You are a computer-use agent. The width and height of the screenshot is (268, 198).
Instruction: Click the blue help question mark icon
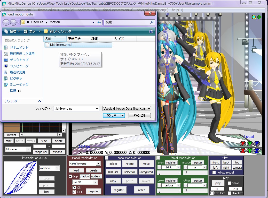tap(151, 31)
